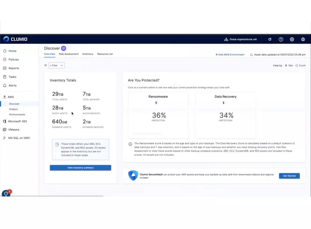The image size is (311, 229).
Task: Click the filter lines icon
Action: pos(46,65)
